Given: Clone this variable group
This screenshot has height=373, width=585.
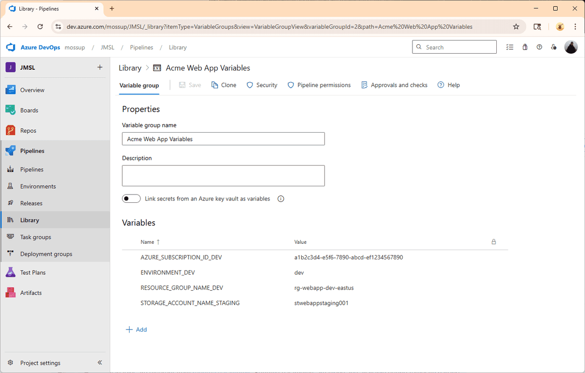Looking at the screenshot, I should coord(223,85).
